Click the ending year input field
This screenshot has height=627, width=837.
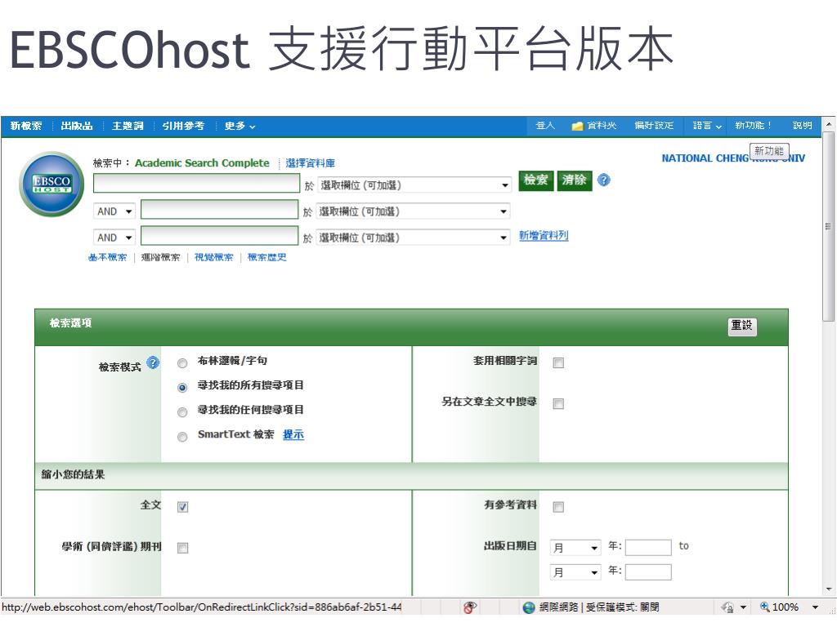[648, 572]
